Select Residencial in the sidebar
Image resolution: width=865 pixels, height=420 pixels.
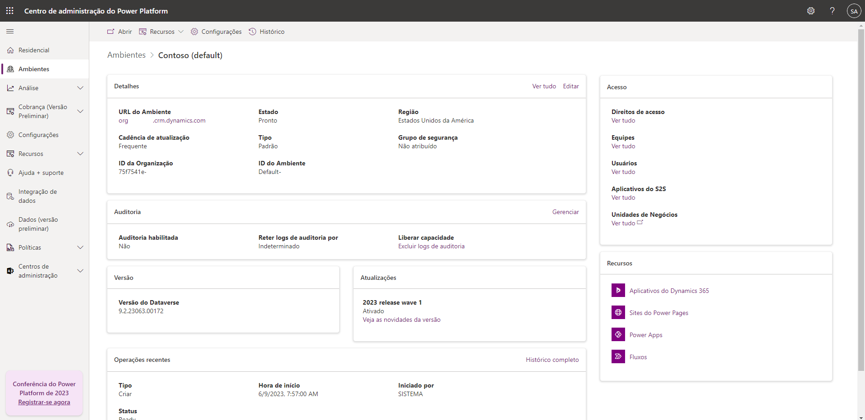click(x=34, y=50)
